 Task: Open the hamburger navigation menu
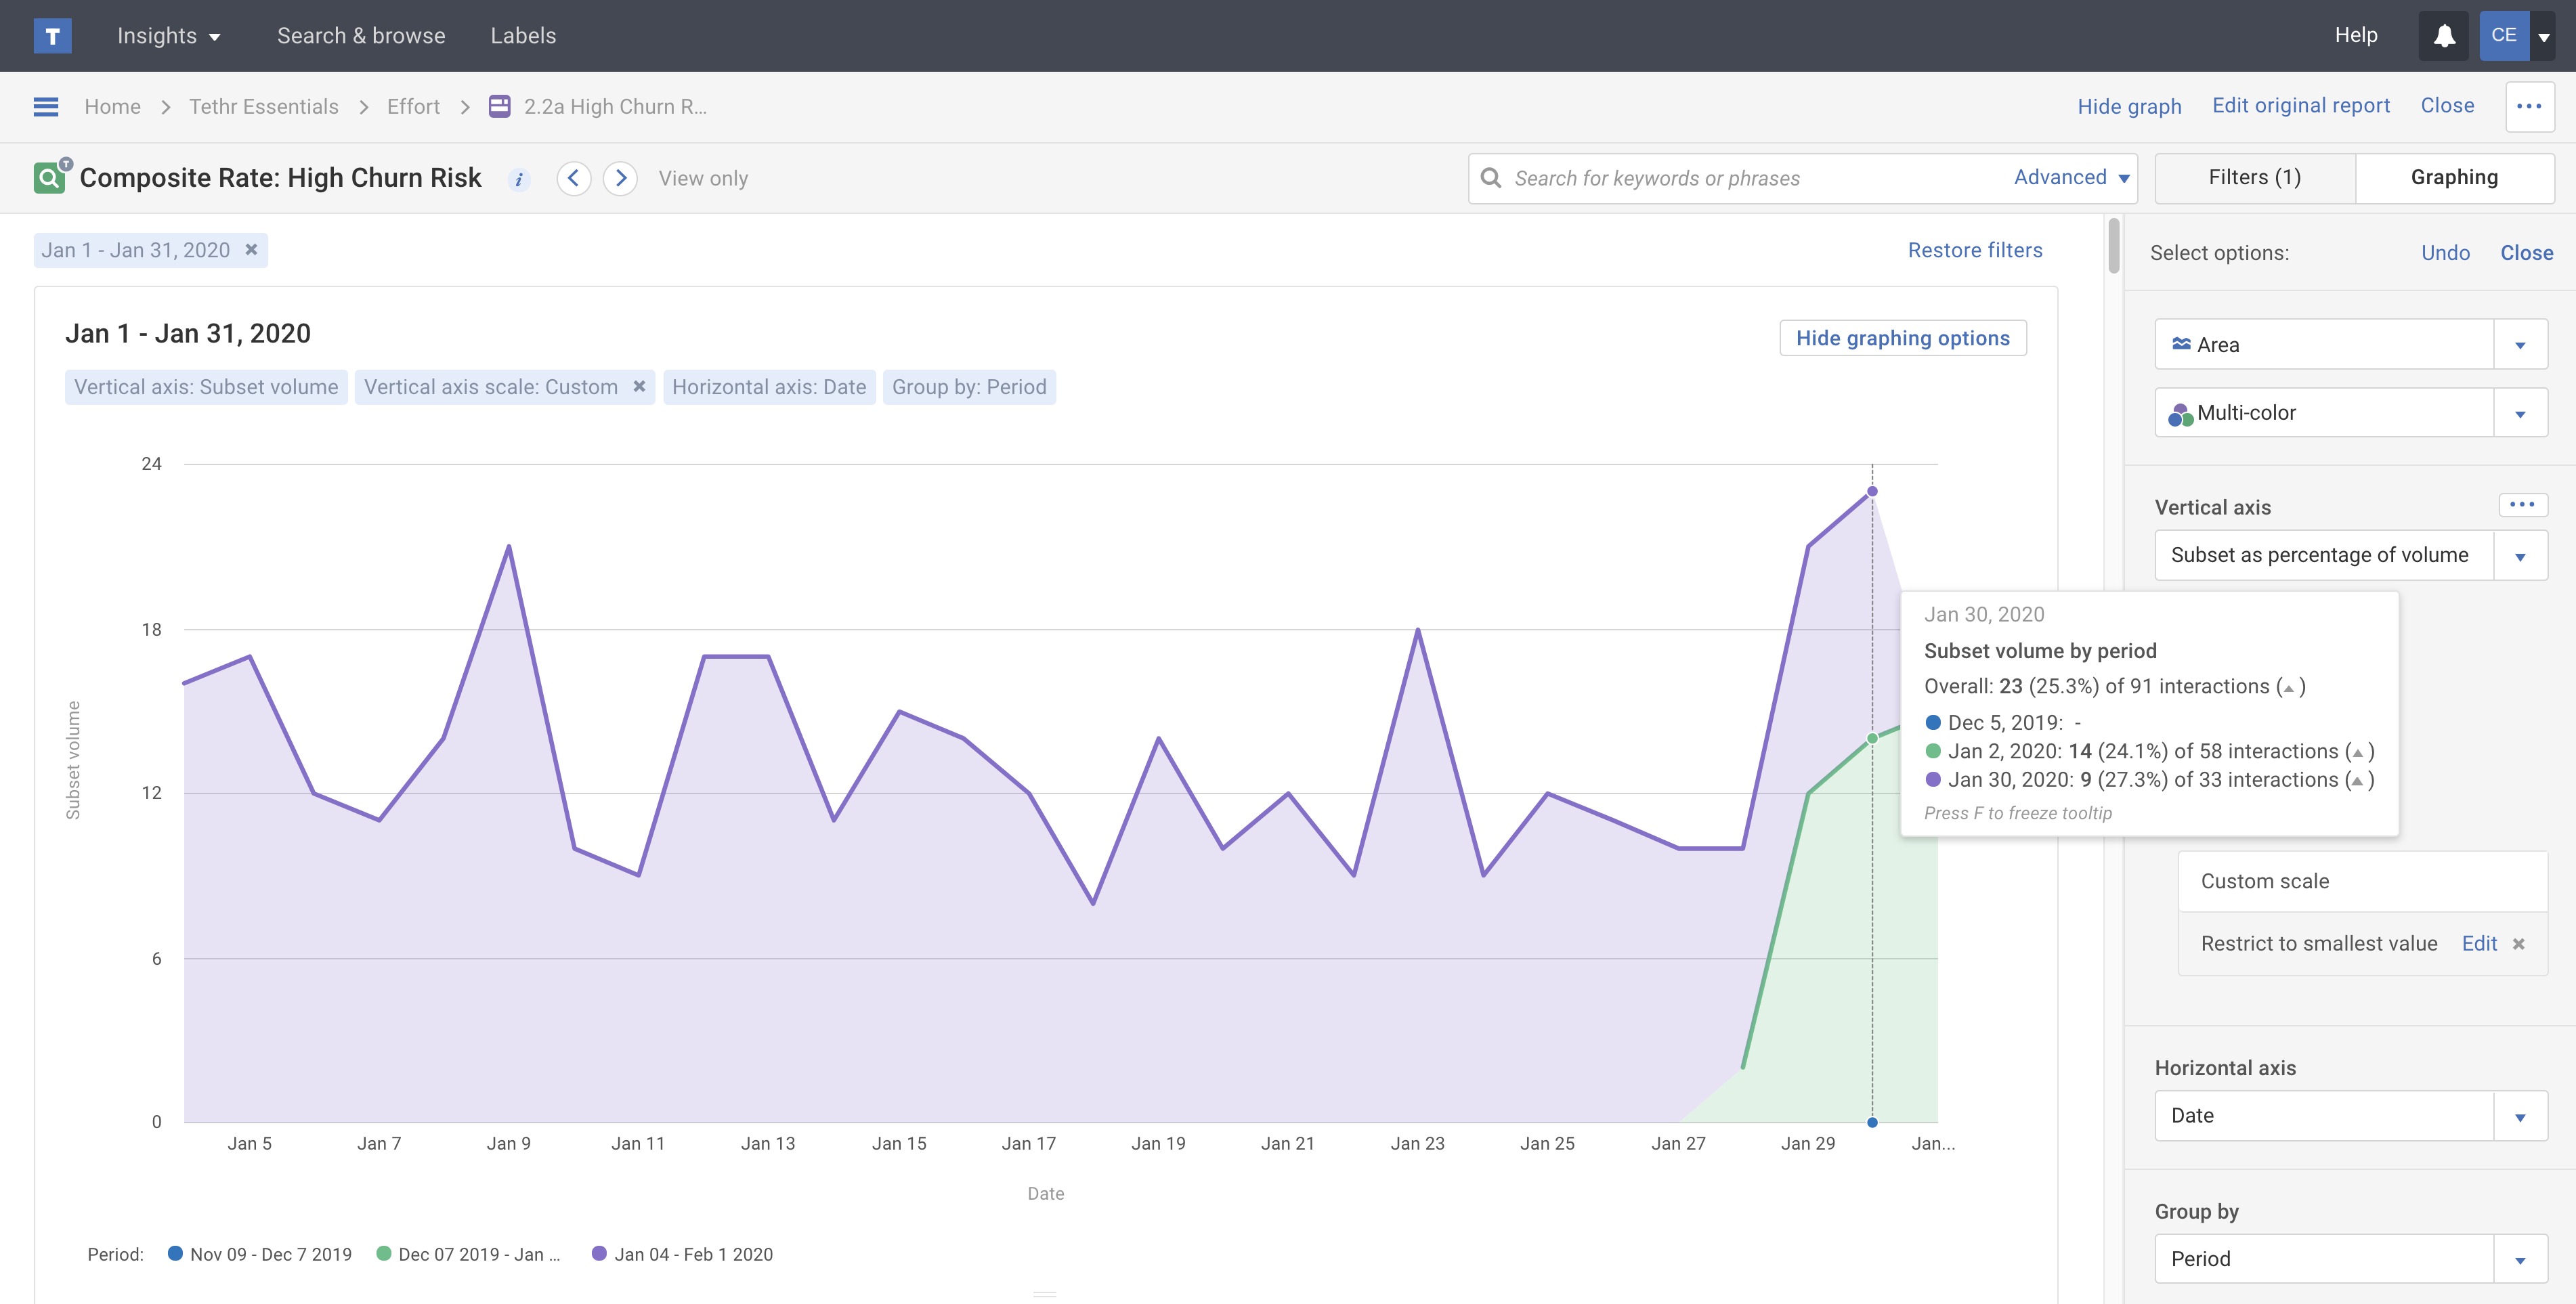46,107
